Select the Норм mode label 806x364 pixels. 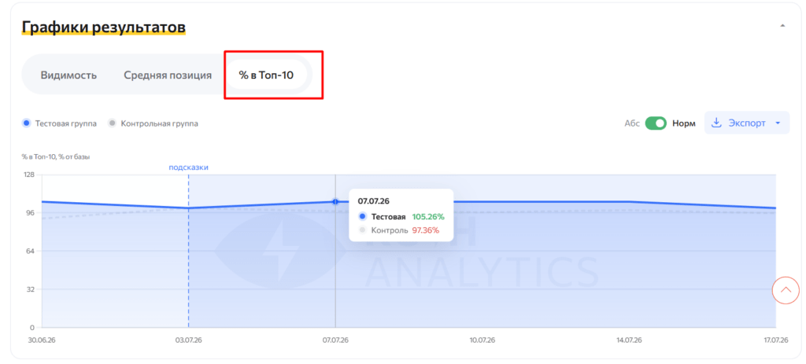(x=684, y=123)
